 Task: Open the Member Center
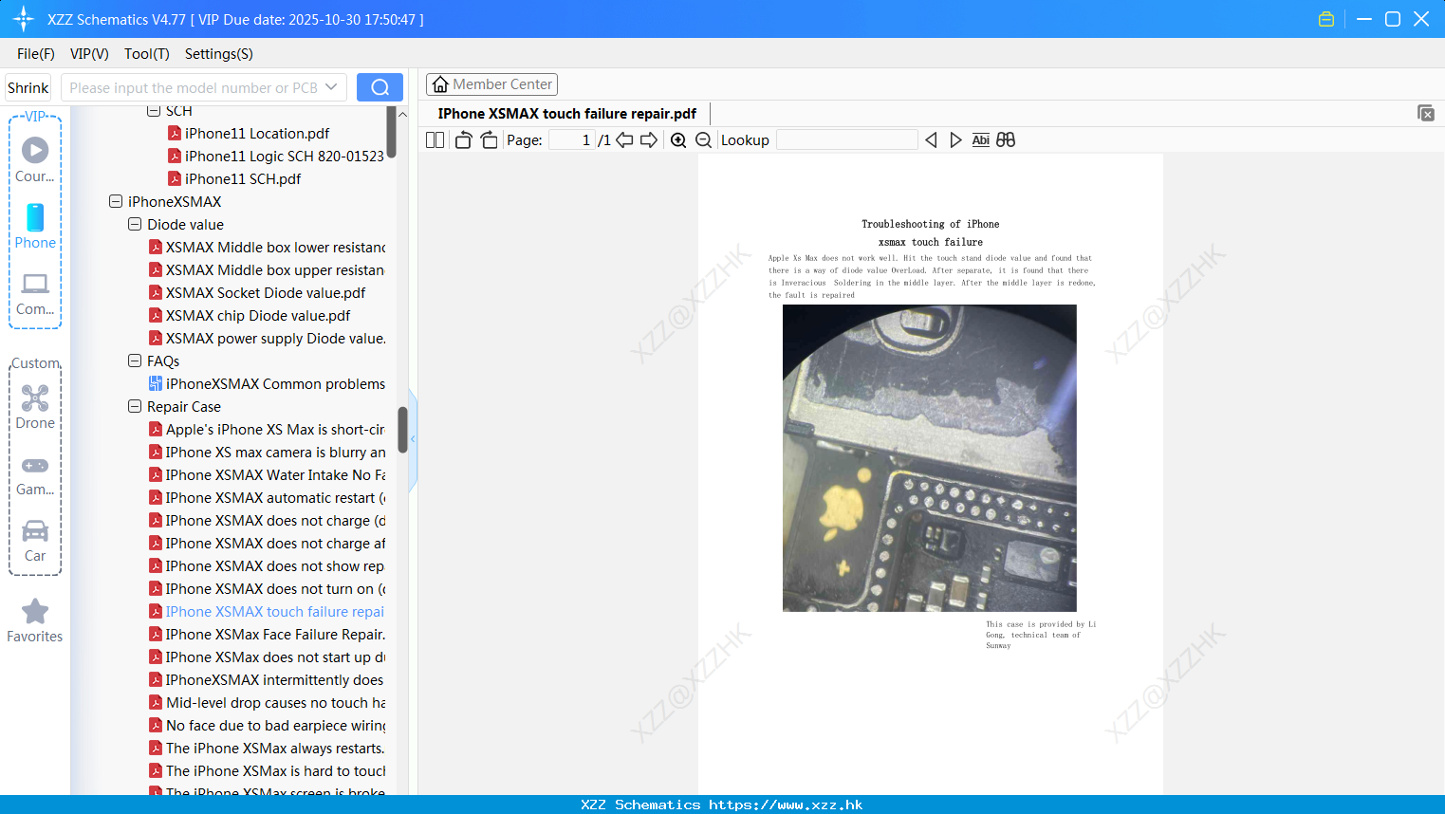tap(491, 84)
